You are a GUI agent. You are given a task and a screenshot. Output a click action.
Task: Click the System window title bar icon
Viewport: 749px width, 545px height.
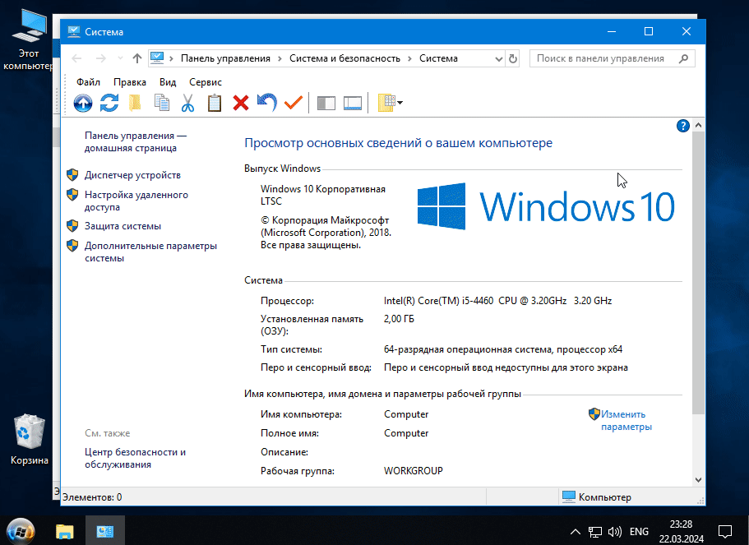73,31
